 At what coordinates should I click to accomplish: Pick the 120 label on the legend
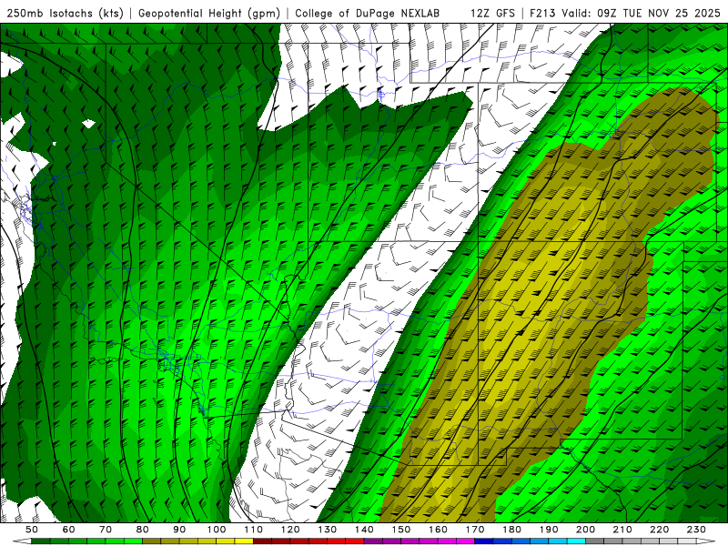coord(290,530)
